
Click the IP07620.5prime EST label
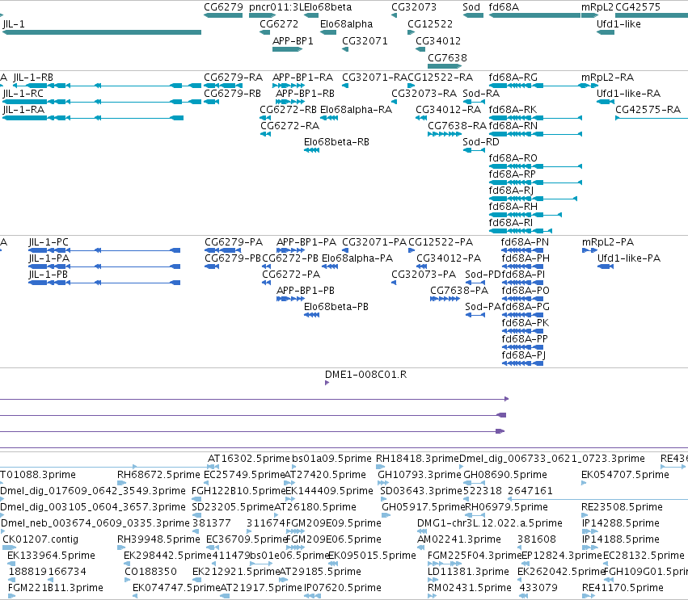pos(343,588)
